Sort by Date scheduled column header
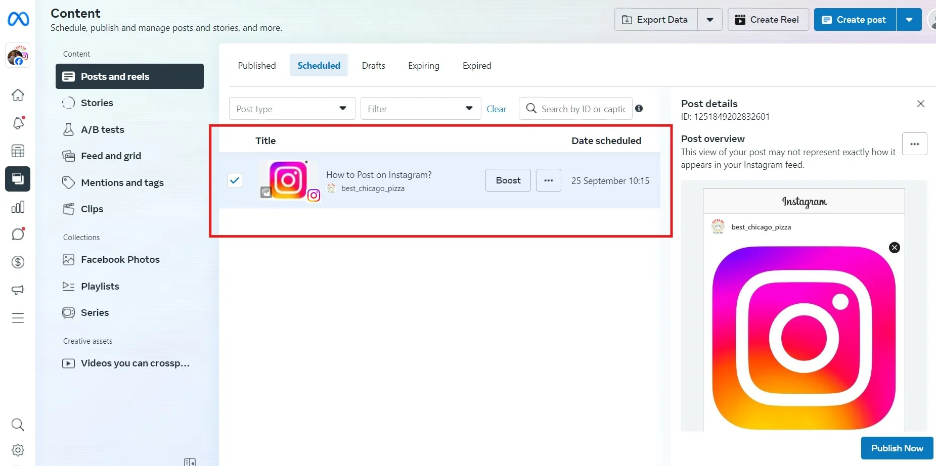Image resolution: width=936 pixels, height=466 pixels. pyautogui.click(x=606, y=141)
